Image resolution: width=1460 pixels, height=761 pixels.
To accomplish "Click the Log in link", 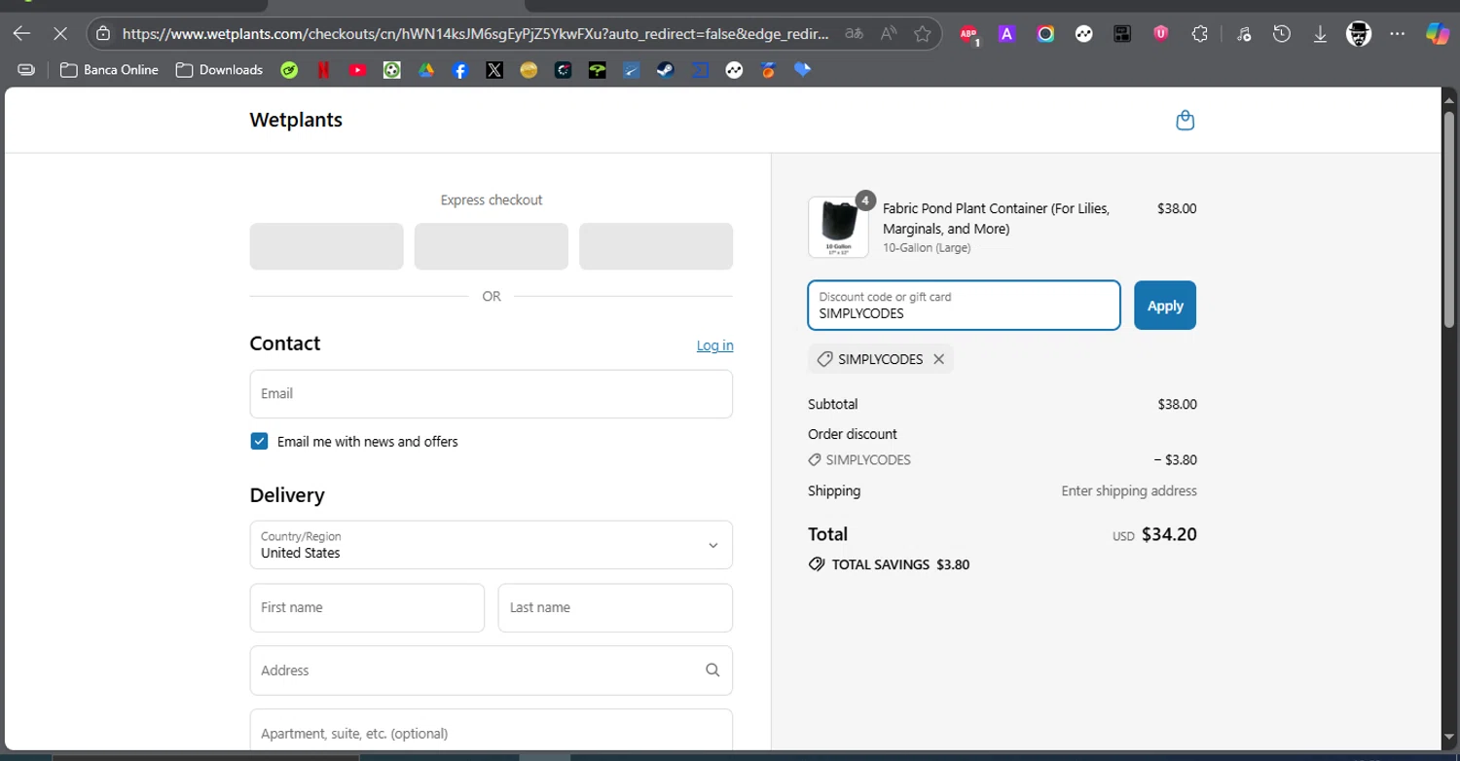I will pyautogui.click(x=715, y=345).
